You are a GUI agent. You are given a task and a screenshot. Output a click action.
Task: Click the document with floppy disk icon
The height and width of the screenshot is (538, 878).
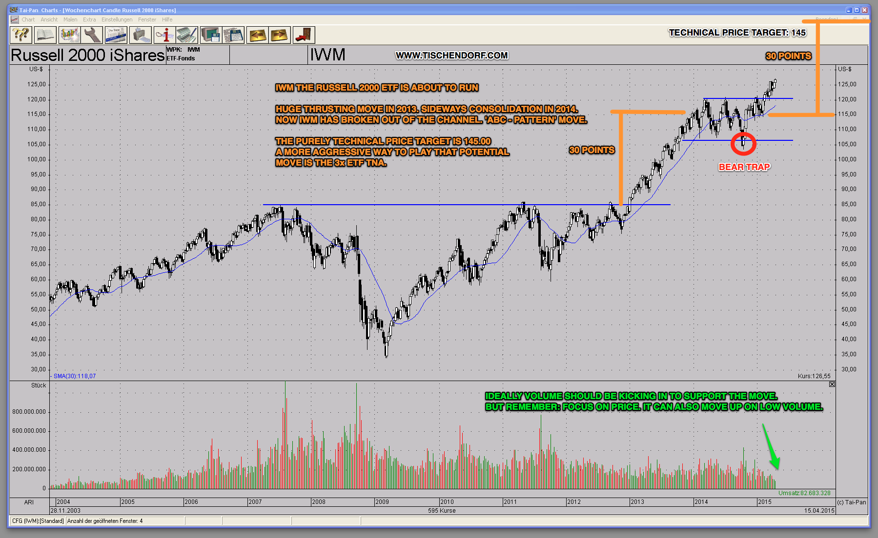(233, 35)
